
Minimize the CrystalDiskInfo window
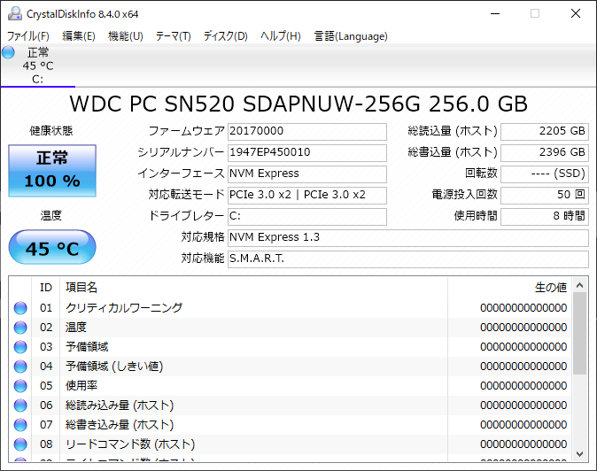(x=495, y=13)
